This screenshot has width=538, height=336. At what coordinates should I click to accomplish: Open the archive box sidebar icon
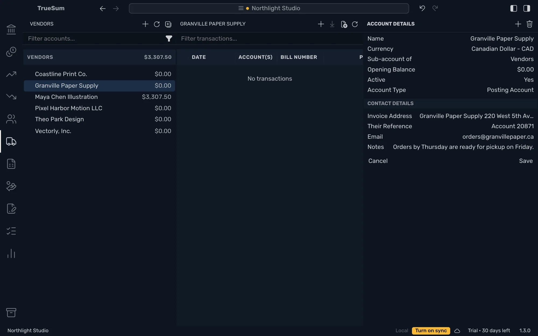tap(11, 312)
